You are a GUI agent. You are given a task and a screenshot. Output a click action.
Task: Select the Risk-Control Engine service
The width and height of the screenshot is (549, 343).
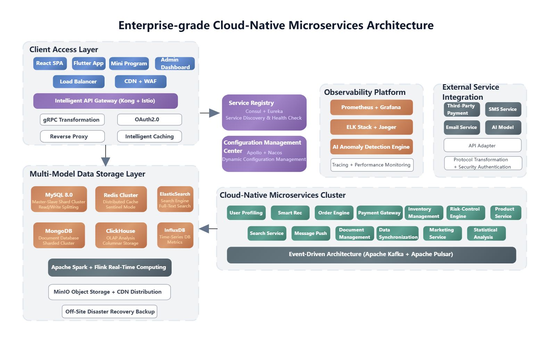(466, 213)
